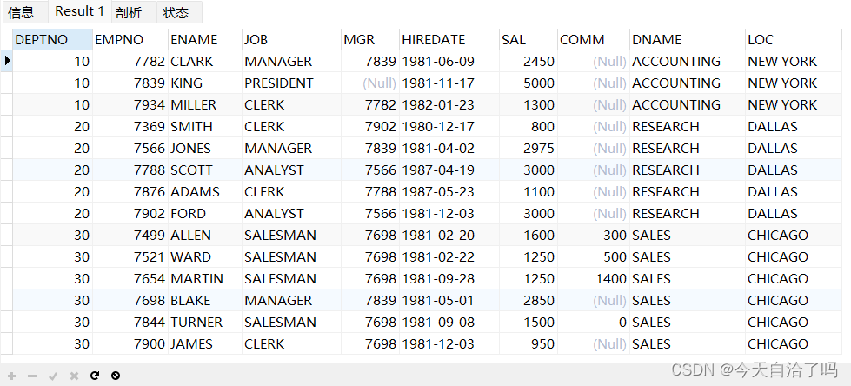Select the Result 1 tab
The image size is (851, 386).
click(x=80, y=10)
